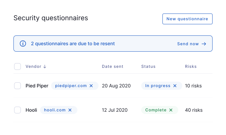Dismiss the Complete status tag
Image resolution: width=226 pixels, height=135 pixels.
point(171,110)
